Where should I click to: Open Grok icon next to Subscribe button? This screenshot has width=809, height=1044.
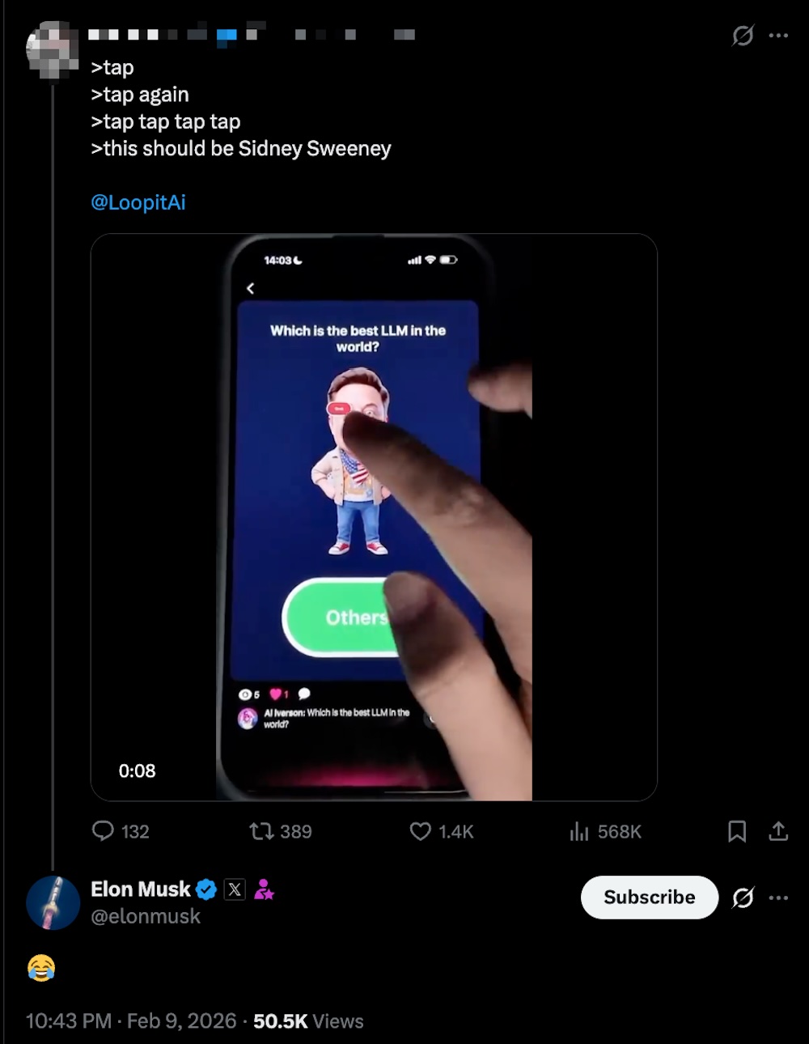click(743, 898)
